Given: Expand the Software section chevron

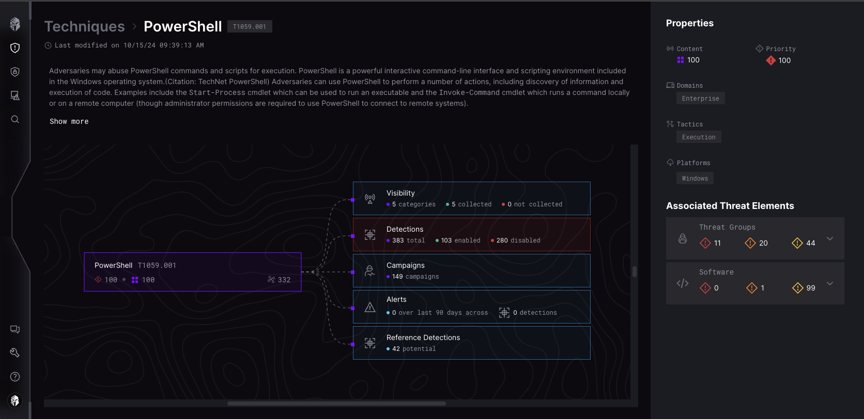Looking at the screenshot, I should (x=830, y=283).
